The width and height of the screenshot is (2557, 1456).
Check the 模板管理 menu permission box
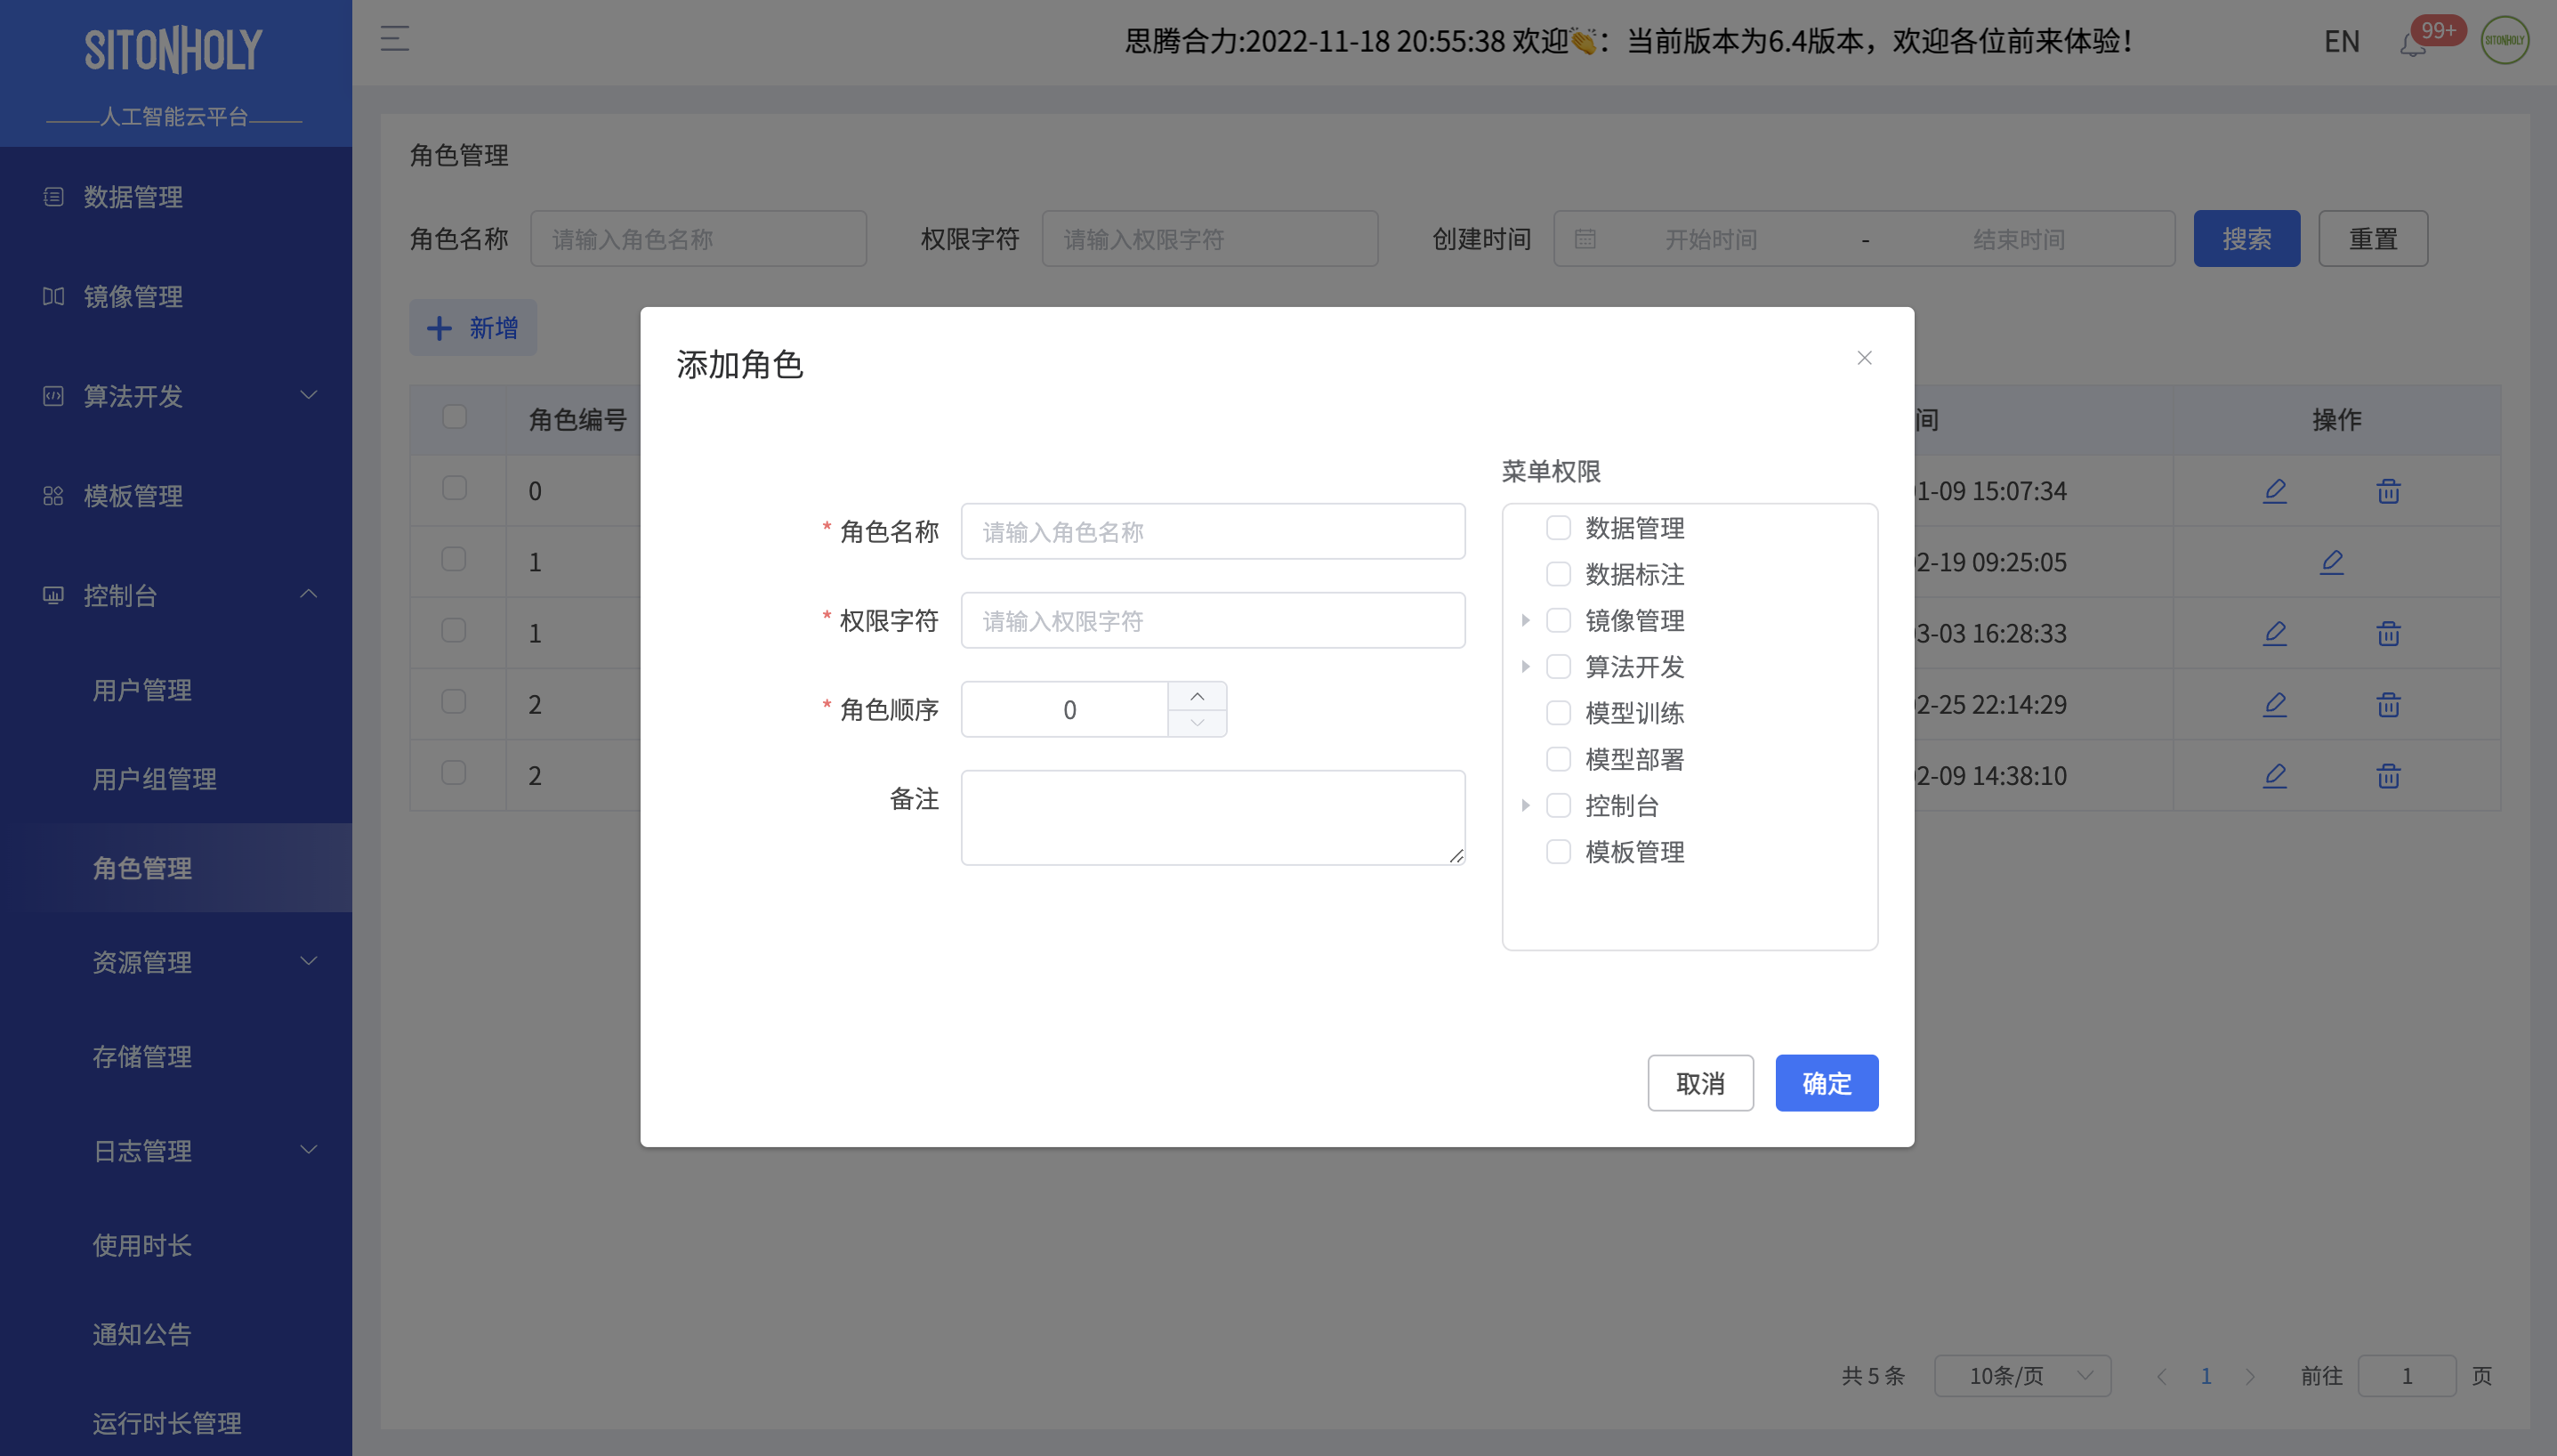1559,852
